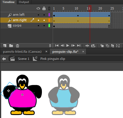Enable the Onion Skin icon

(x=102, y=46)
